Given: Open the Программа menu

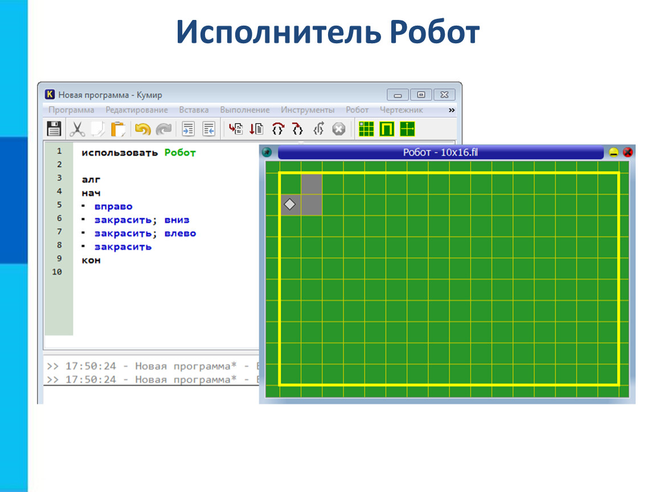Looking at the screenshot, I should coord(71,110).
